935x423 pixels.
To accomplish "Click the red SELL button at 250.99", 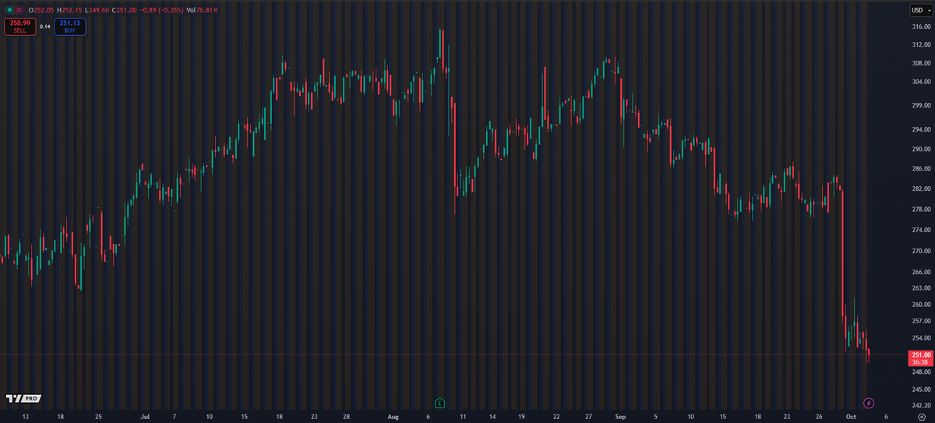I will (19, 26).
